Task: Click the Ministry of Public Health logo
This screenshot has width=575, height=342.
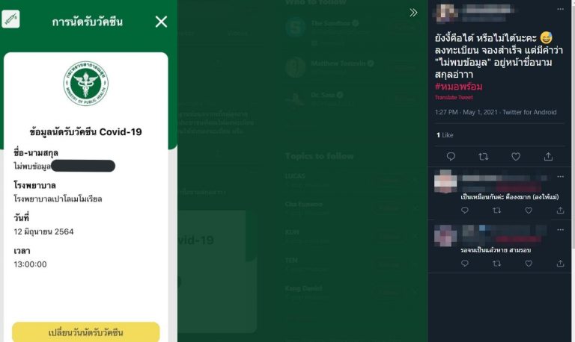Action: tap(86, 83)
